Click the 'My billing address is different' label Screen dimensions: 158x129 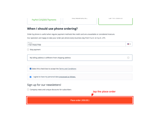50,58
